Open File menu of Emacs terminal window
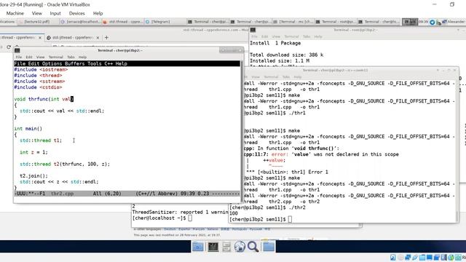466x262 pixels. [19, 57]
